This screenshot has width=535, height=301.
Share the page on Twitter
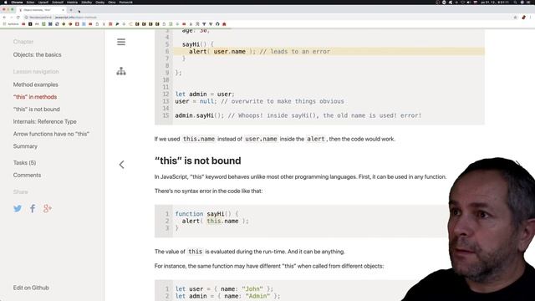click(18, 208)
